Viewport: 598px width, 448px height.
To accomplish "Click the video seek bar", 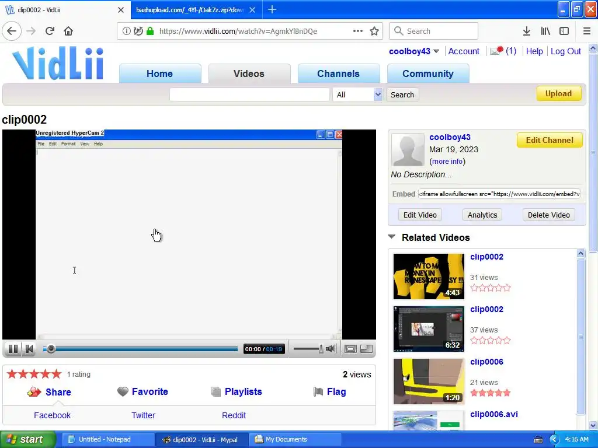I will click(140, 349).
